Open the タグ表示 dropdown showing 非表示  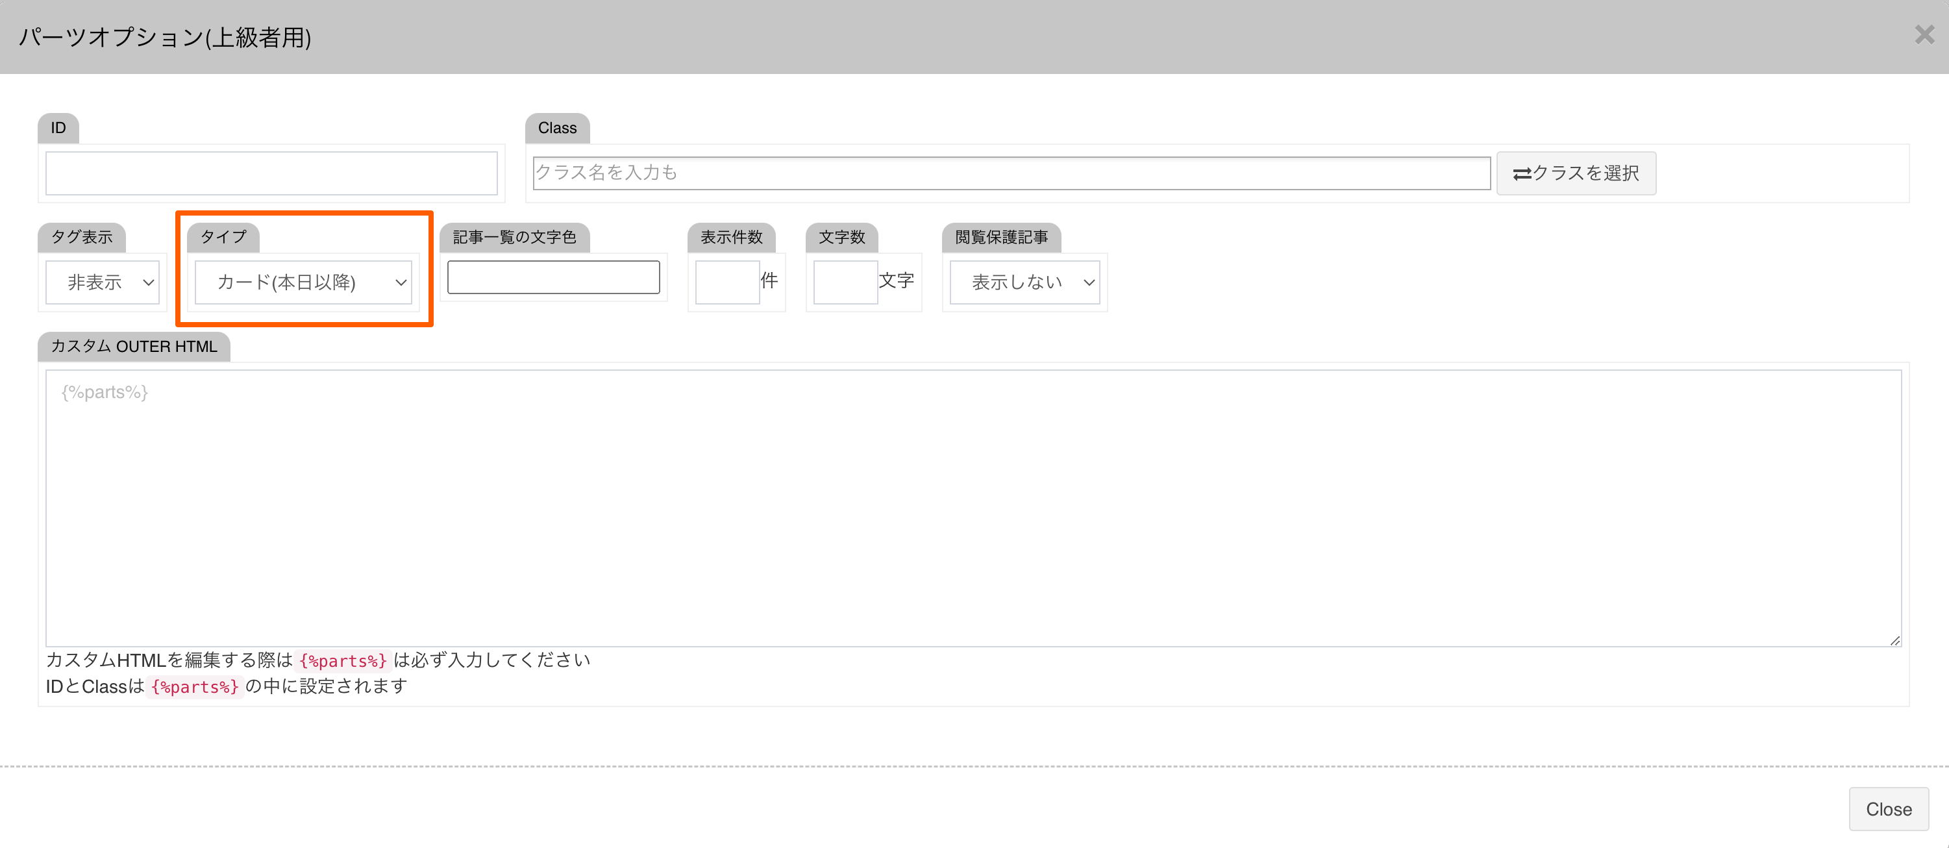coord(102,282)
